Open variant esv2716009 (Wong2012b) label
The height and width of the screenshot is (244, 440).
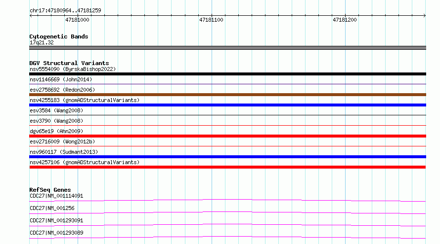[62, 141]
